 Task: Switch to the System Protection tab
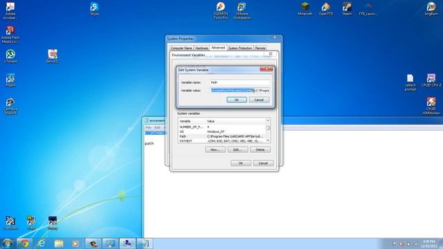click(x=240, y=48)
